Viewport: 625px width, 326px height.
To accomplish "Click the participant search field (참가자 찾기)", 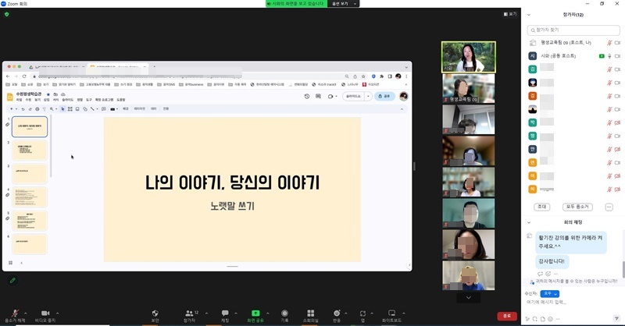I will coord(573,30).
